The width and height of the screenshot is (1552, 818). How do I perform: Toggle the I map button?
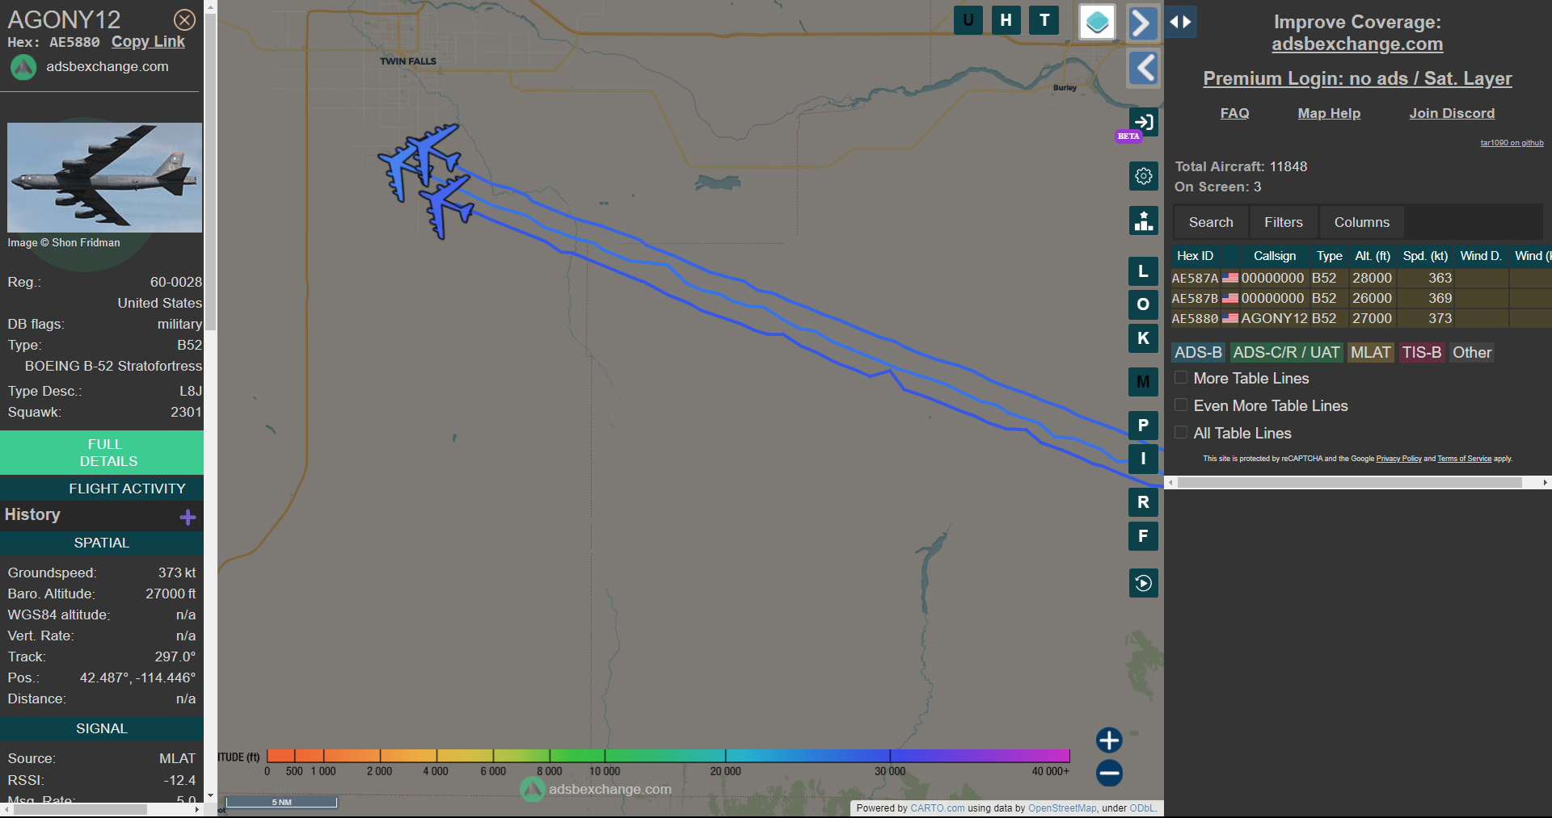[x=1143, y=459]
